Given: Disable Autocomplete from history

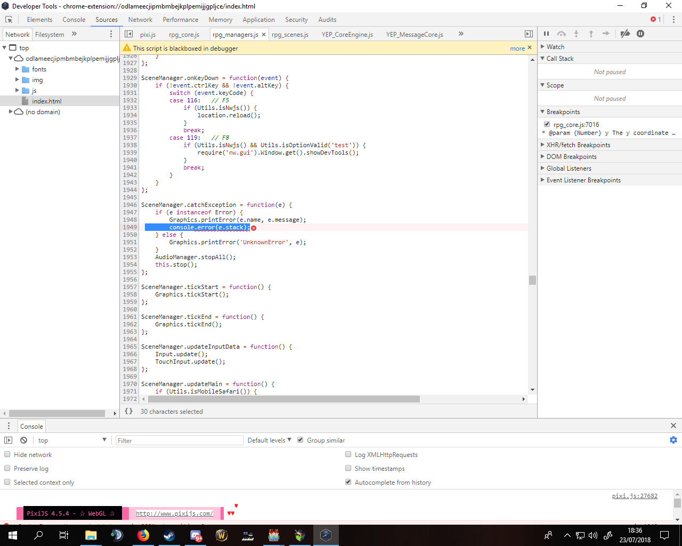Looking at the screenshot, I should [x=348, y=482].
